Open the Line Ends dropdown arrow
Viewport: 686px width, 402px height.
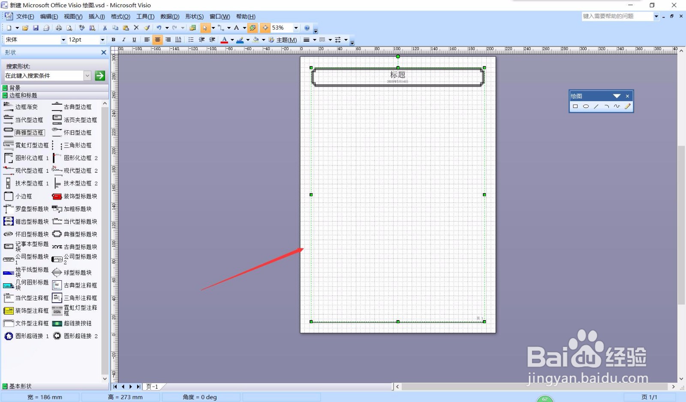[346, 40]
